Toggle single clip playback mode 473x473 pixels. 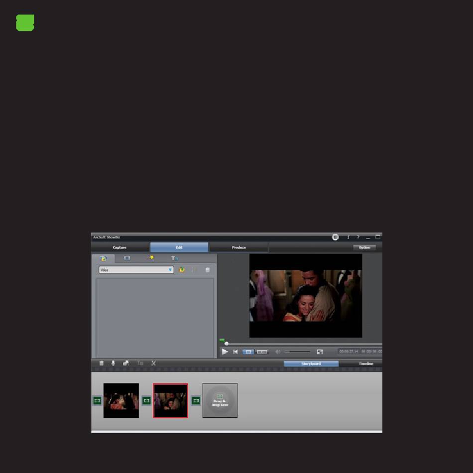[248, 352]
